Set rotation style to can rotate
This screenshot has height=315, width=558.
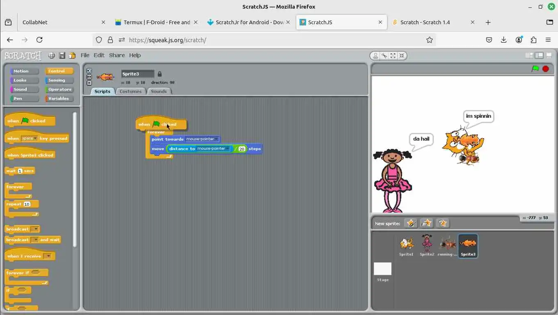[x=89, y=71]
